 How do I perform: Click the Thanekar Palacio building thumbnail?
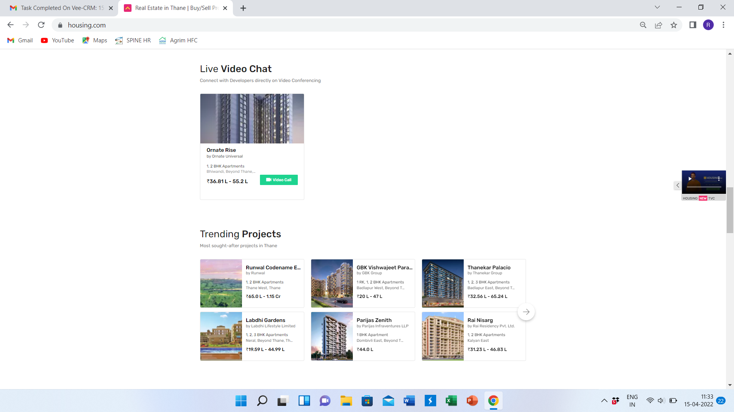[443, 283]
